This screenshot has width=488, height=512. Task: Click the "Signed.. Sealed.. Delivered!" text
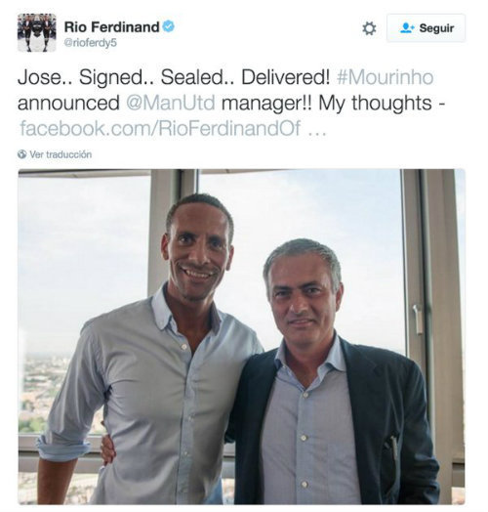tap(205, 77)
